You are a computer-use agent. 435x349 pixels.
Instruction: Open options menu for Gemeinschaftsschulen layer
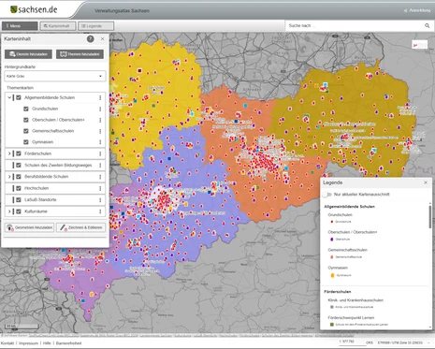100,131
